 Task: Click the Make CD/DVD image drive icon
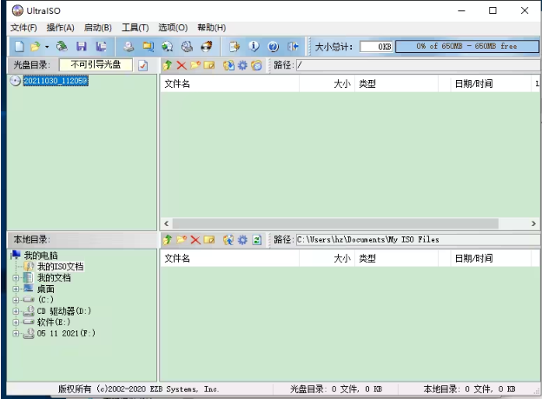pos(129,46)
